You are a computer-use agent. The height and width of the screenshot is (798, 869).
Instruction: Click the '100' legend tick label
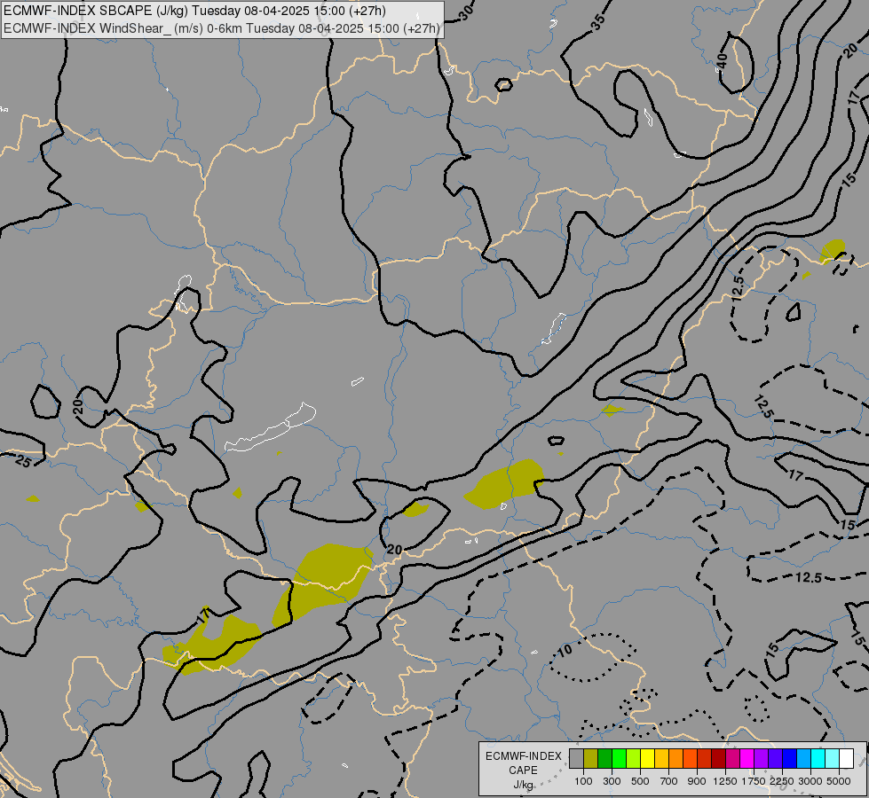pos(583,781)
